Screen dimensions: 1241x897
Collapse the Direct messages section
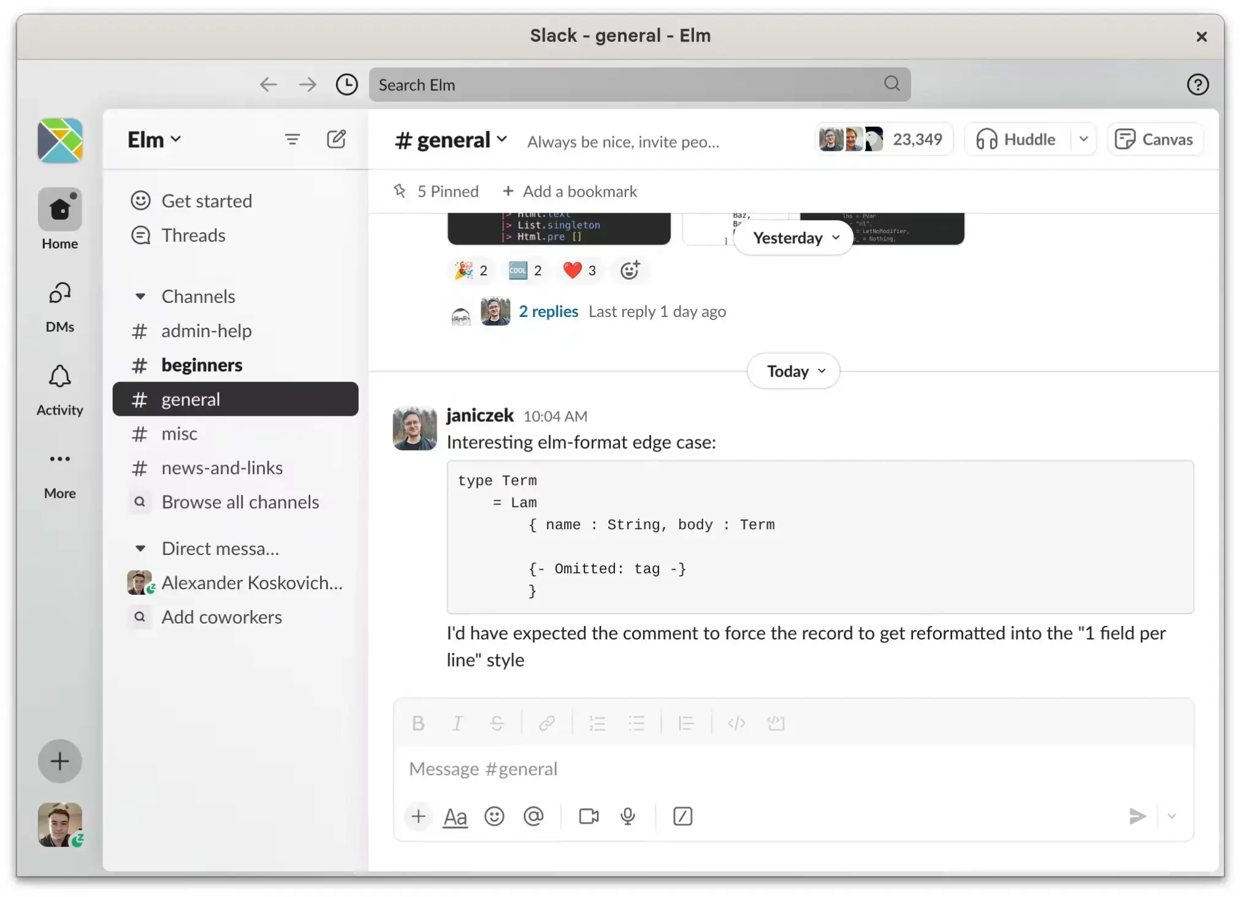click(140, 548)
